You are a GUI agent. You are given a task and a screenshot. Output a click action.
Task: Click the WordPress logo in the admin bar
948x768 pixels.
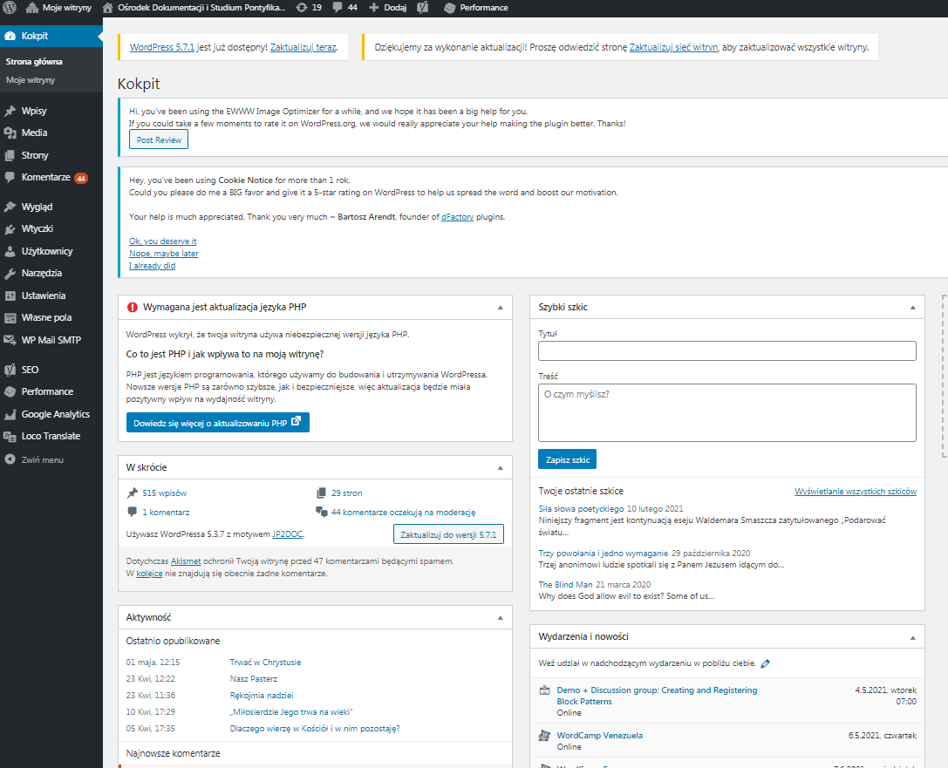(x=9, y=8)
